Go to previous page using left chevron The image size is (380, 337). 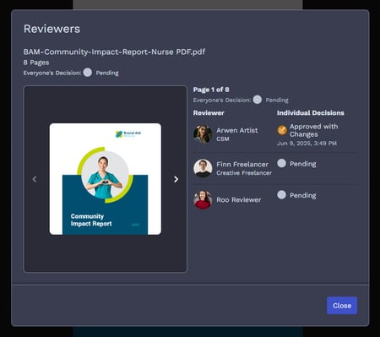[x=35, y=179]
